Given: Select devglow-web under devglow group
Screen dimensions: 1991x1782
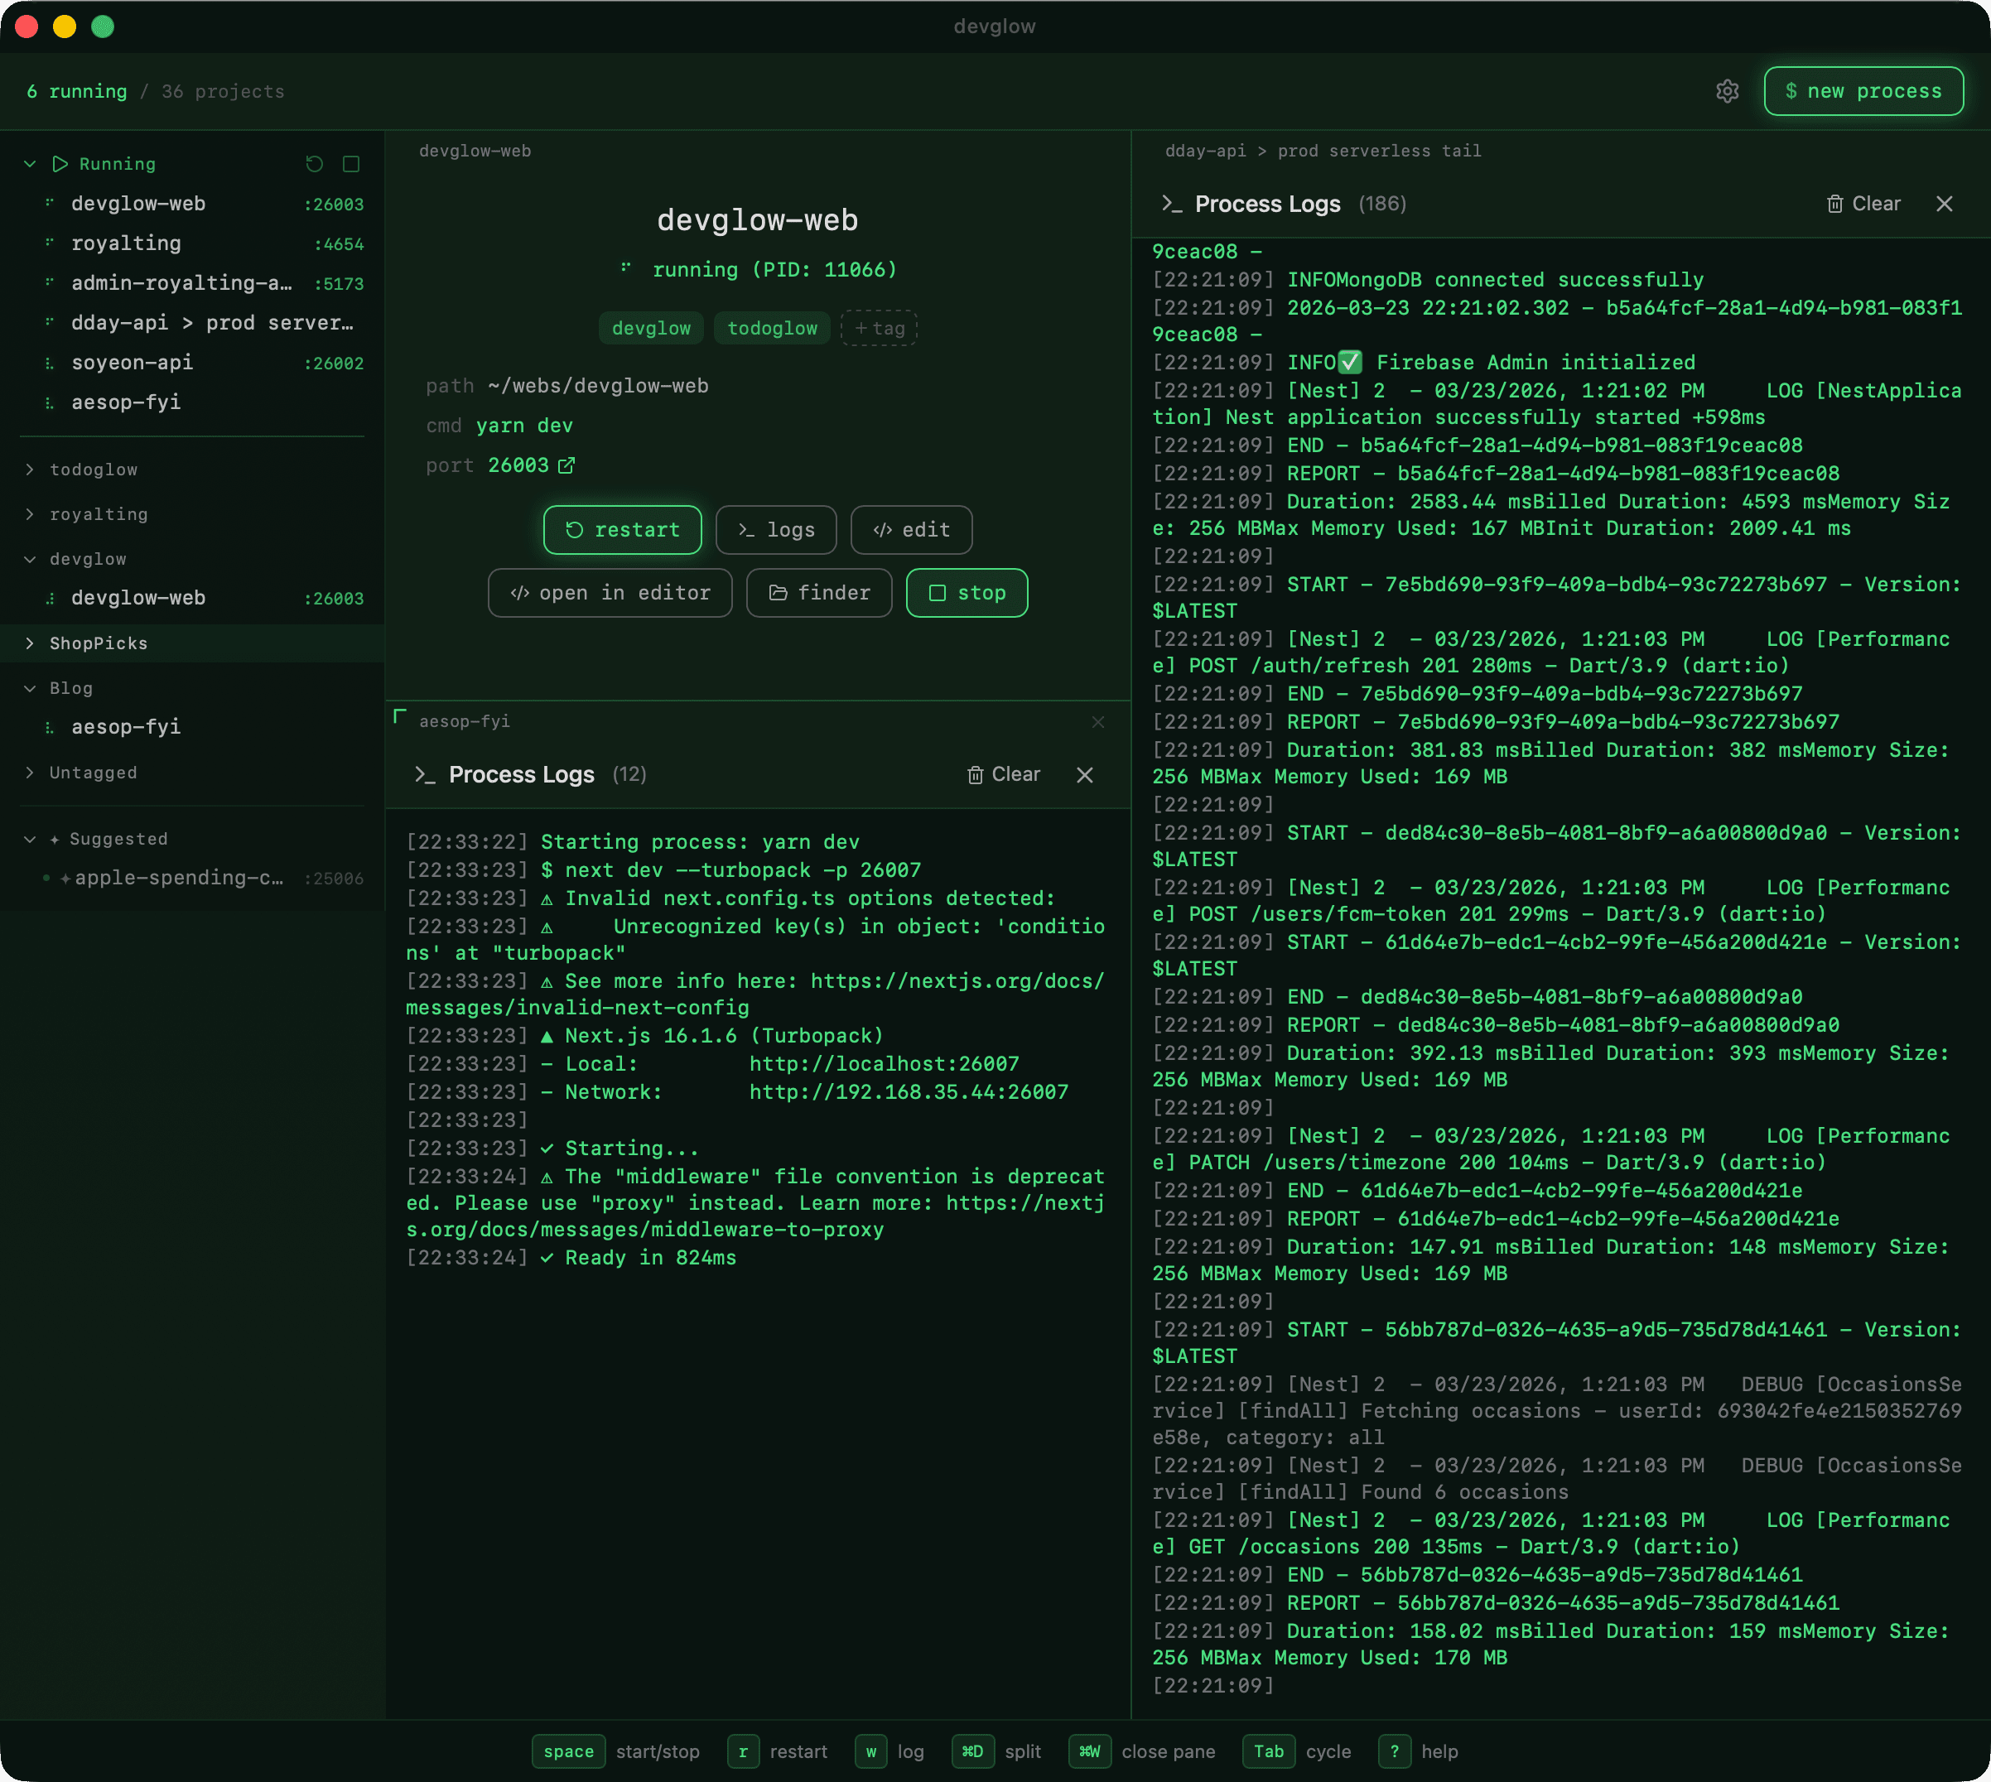Looking at the screenshot, I should (x=193, y=598).
